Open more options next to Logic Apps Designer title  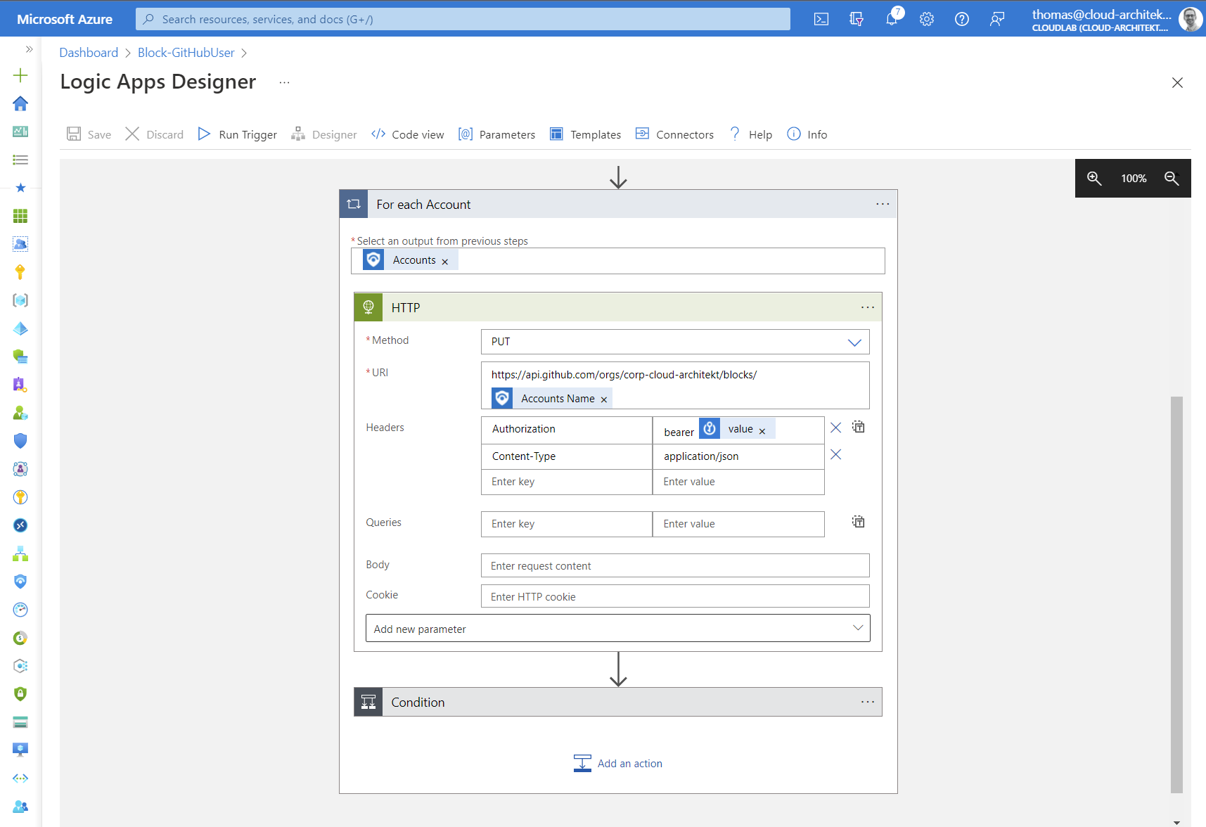point(284,82)
